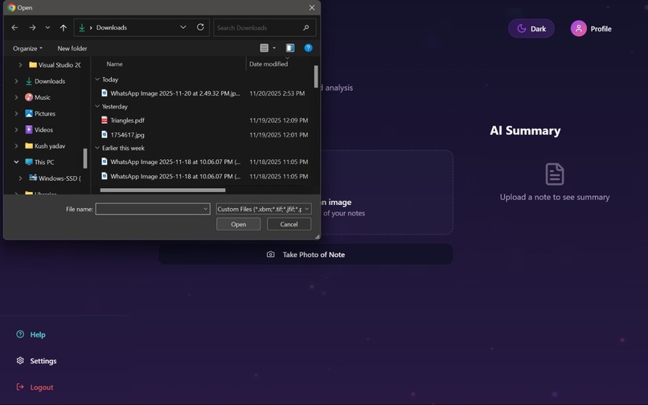648x405 pixels.
Task: Go up one folder level
Action: [64, 27]
